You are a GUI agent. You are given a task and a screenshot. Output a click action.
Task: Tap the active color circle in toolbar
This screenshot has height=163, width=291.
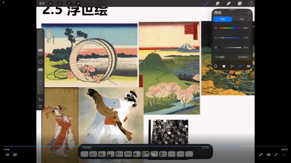(251, 3)
